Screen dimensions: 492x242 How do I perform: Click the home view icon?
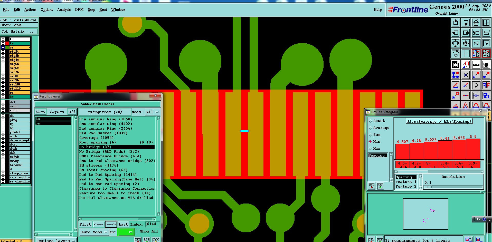(476, 23)
